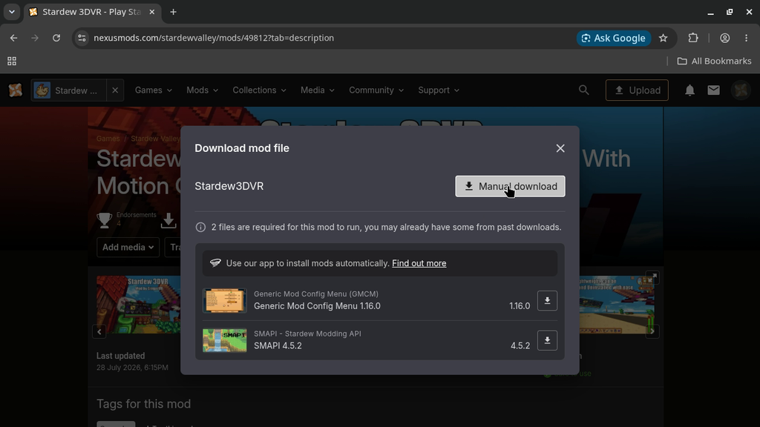Close the Stardew 3DVR browser tab
The height and width of the screenshot is (427, 760).
[x=151, y=12]
